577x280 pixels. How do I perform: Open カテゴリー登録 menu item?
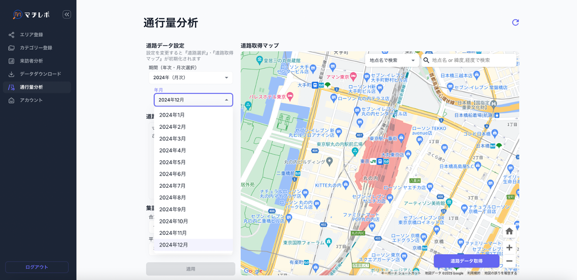(37, 48)
